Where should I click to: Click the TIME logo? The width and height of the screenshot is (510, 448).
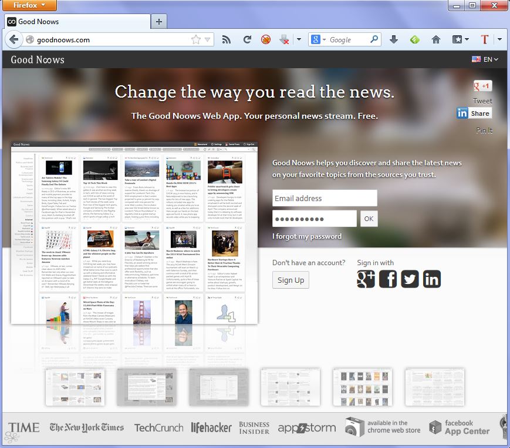(23, 427)
